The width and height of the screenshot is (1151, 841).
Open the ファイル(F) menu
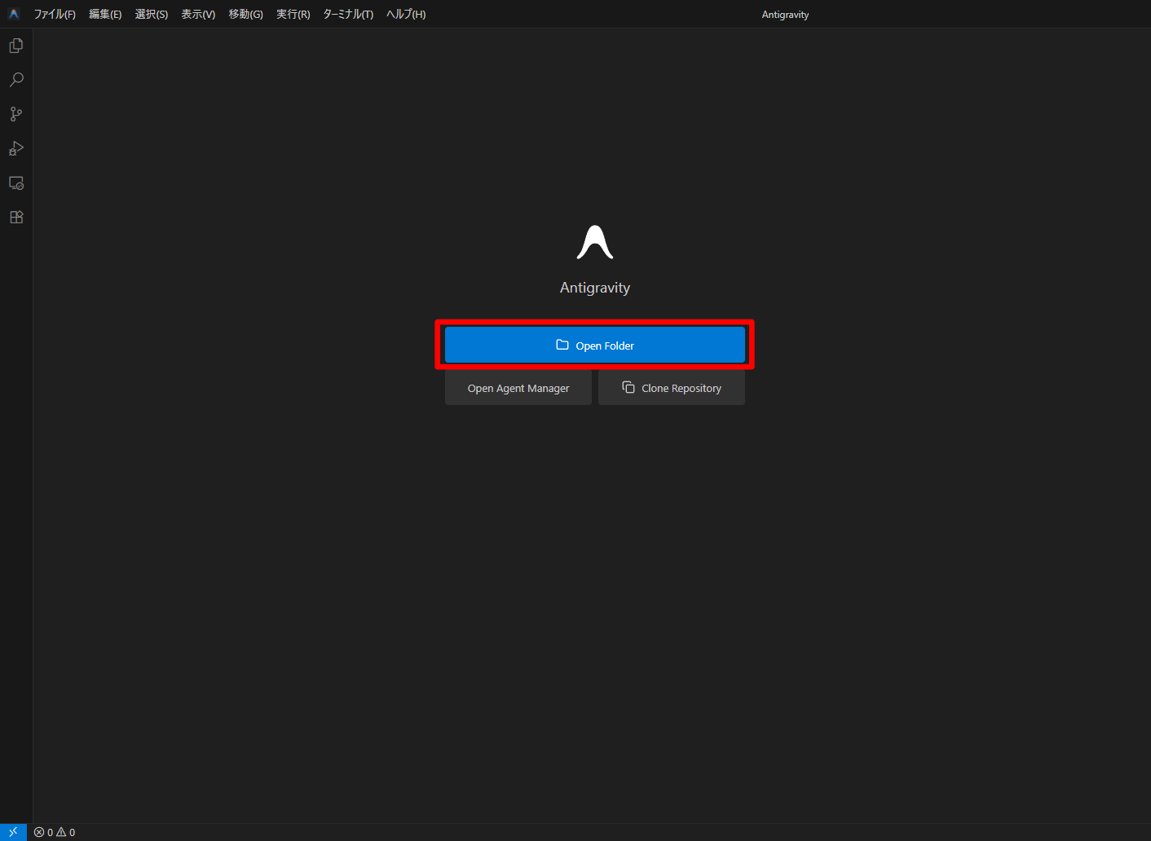coord(55,14)
